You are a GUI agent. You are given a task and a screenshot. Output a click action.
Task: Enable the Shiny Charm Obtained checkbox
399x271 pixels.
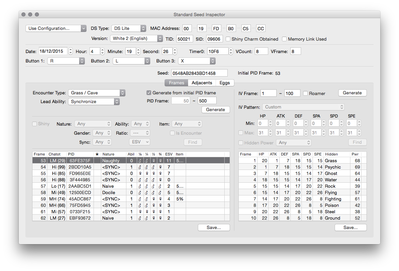click(x=228, y=39)
